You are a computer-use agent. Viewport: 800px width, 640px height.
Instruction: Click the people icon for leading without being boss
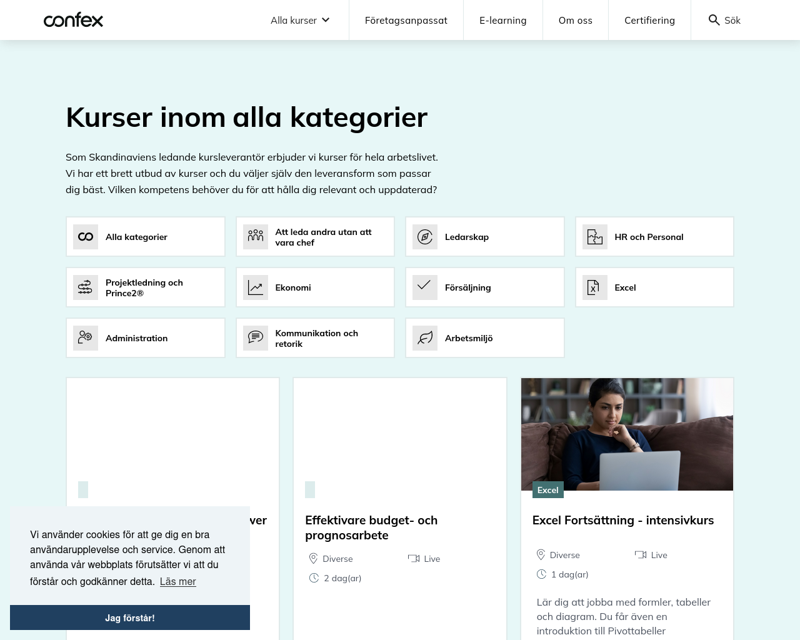[256, 237]
